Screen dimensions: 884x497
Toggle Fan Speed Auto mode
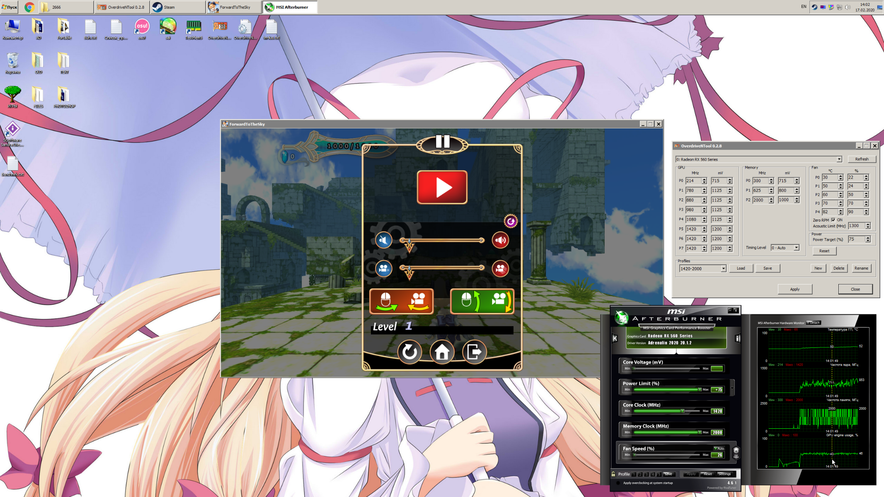click(719, 449)
